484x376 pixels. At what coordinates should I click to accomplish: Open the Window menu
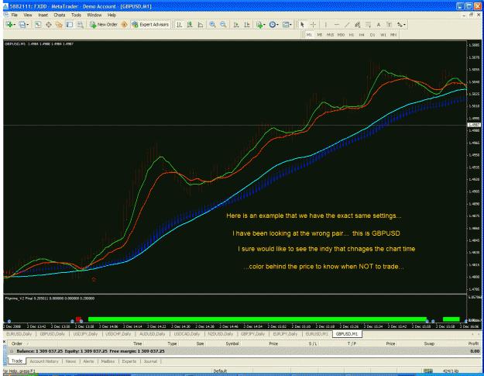tap(94, 15)
